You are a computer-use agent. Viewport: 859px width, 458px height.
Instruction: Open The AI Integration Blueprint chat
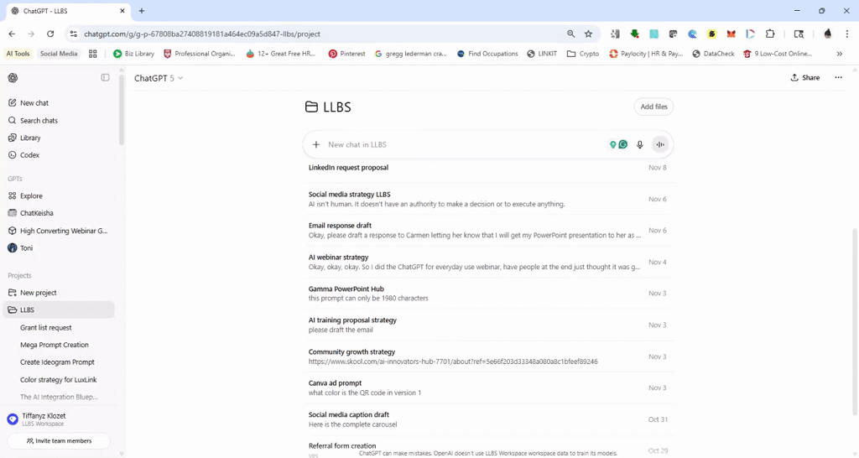coord(58,397)
